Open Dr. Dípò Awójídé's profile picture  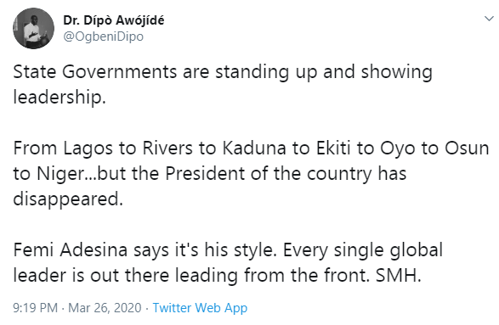[33, 28]
